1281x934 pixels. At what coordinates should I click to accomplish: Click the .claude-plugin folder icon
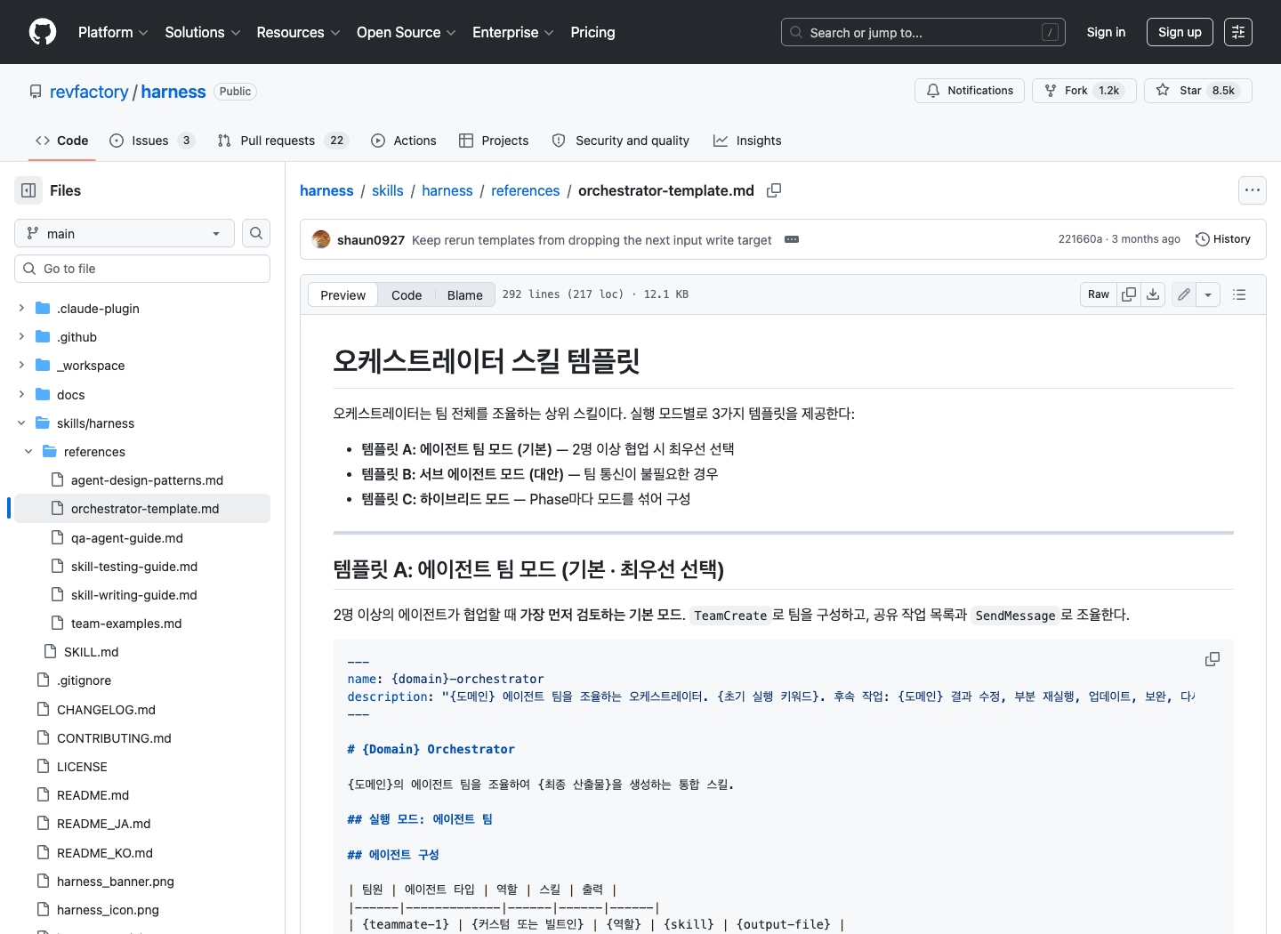(x=43, y=309)
